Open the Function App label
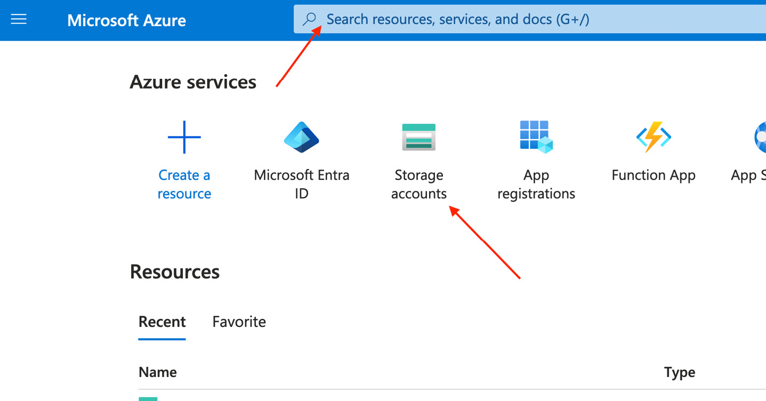Image resolution: width=766 pixels, height=401 pixels. point(654,175)
